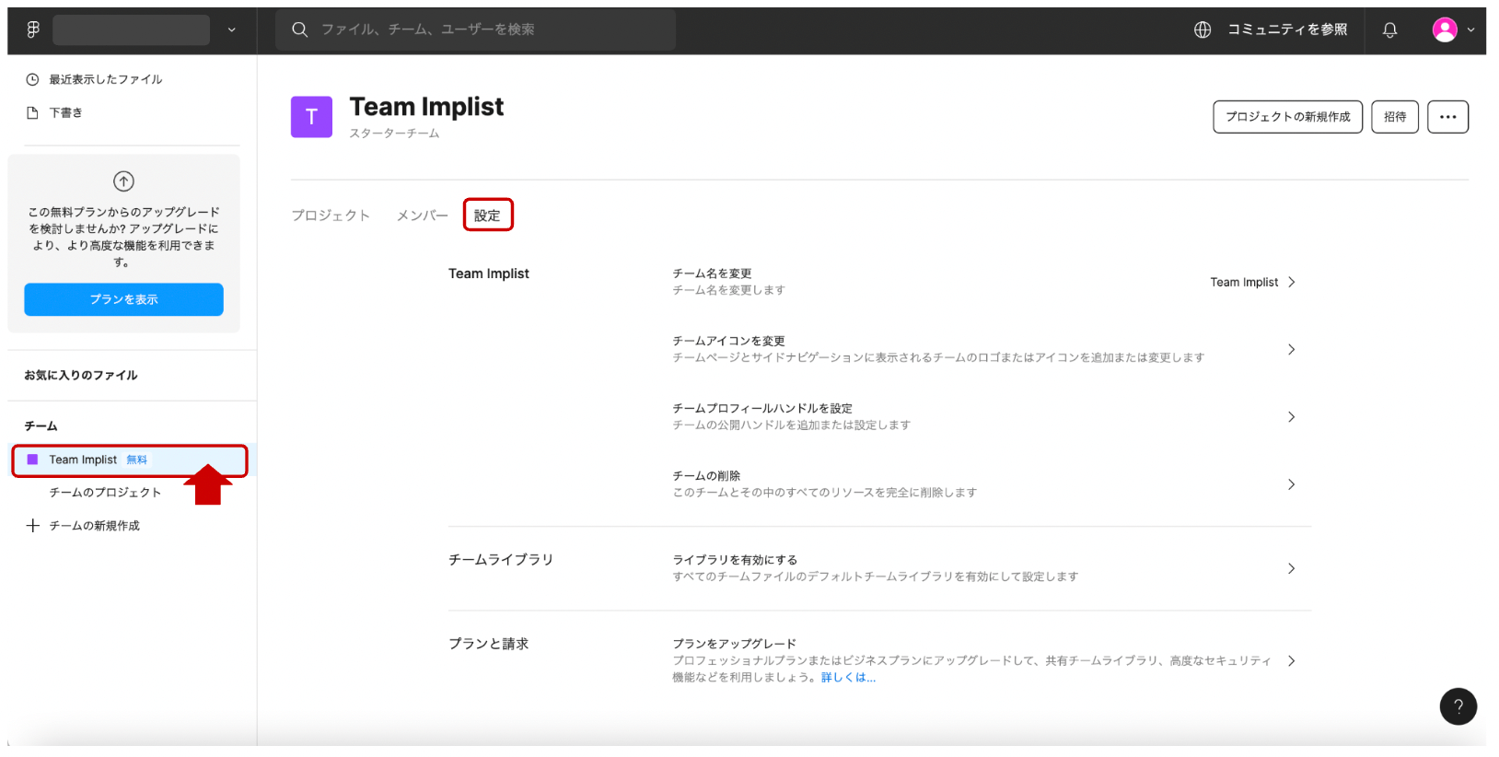The image size is (1499, 757).
Task: Click the 詳しくは... link
Action: pos(848,677)
